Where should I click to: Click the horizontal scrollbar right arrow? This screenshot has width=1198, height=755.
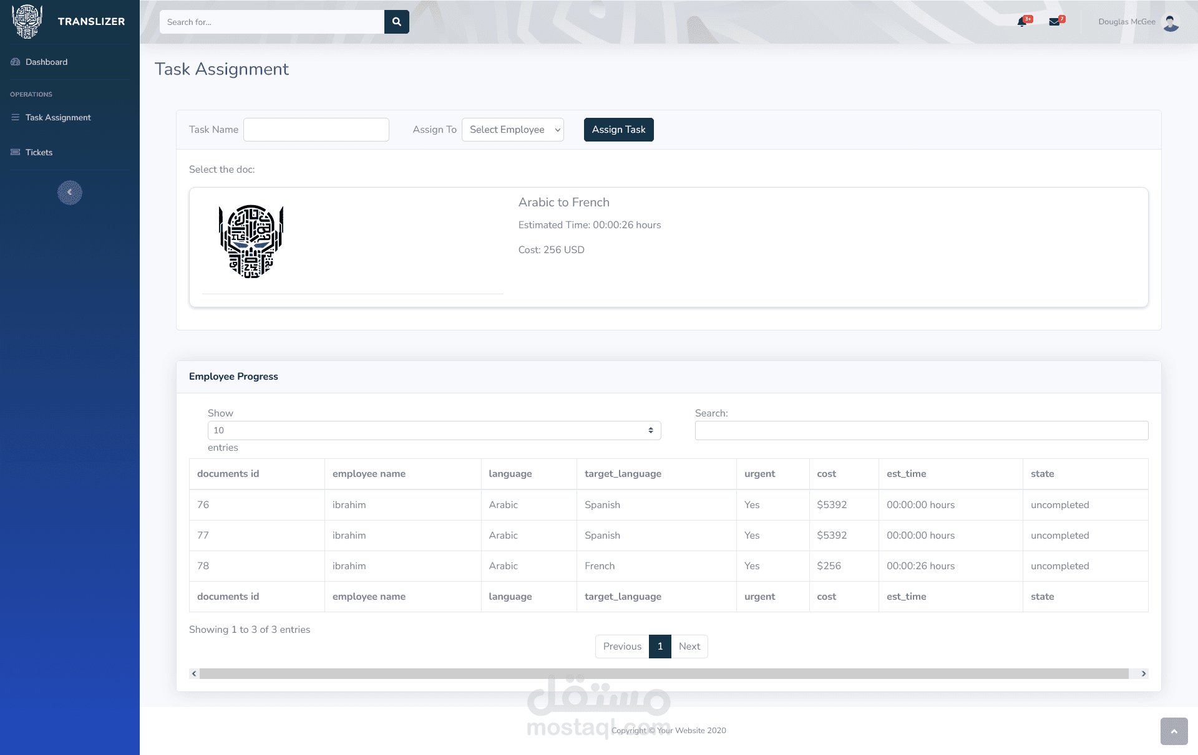pyautogui.click(x=1143, y=673)
